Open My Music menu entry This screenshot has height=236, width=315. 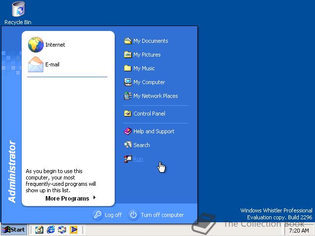pyautogui.click(x=144, y=68)
